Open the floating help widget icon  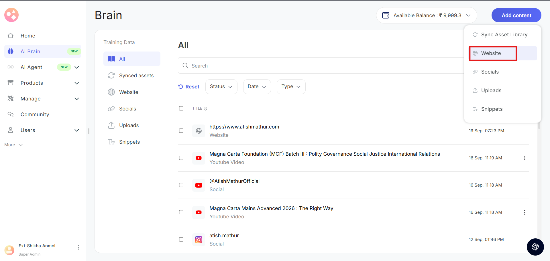pyautogui.click(x=535, y=247)
